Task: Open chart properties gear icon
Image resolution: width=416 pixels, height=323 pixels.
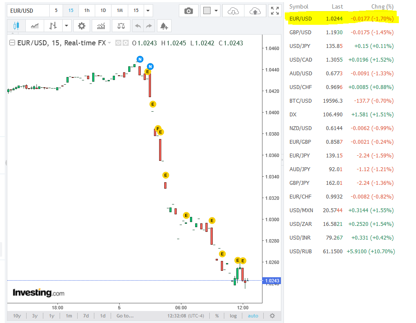Action: click(82, 26)
